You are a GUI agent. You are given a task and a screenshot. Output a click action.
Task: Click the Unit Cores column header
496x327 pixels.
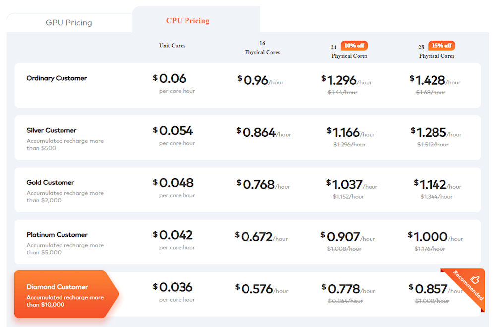point(172,46)
